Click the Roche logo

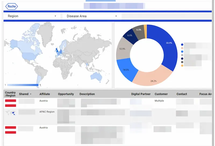(12, 6)
